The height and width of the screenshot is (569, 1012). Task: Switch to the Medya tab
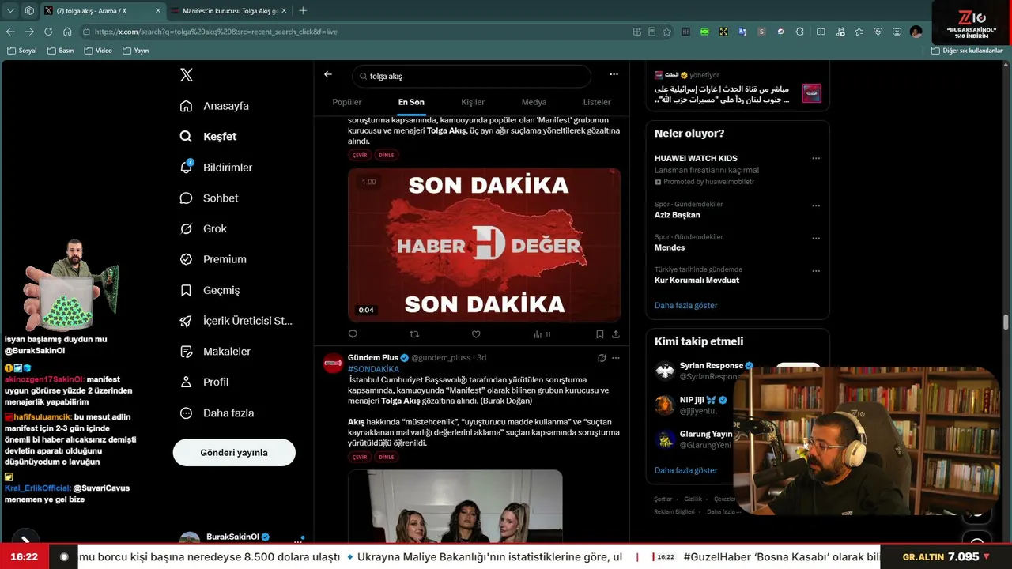click(x=534, y=102)
